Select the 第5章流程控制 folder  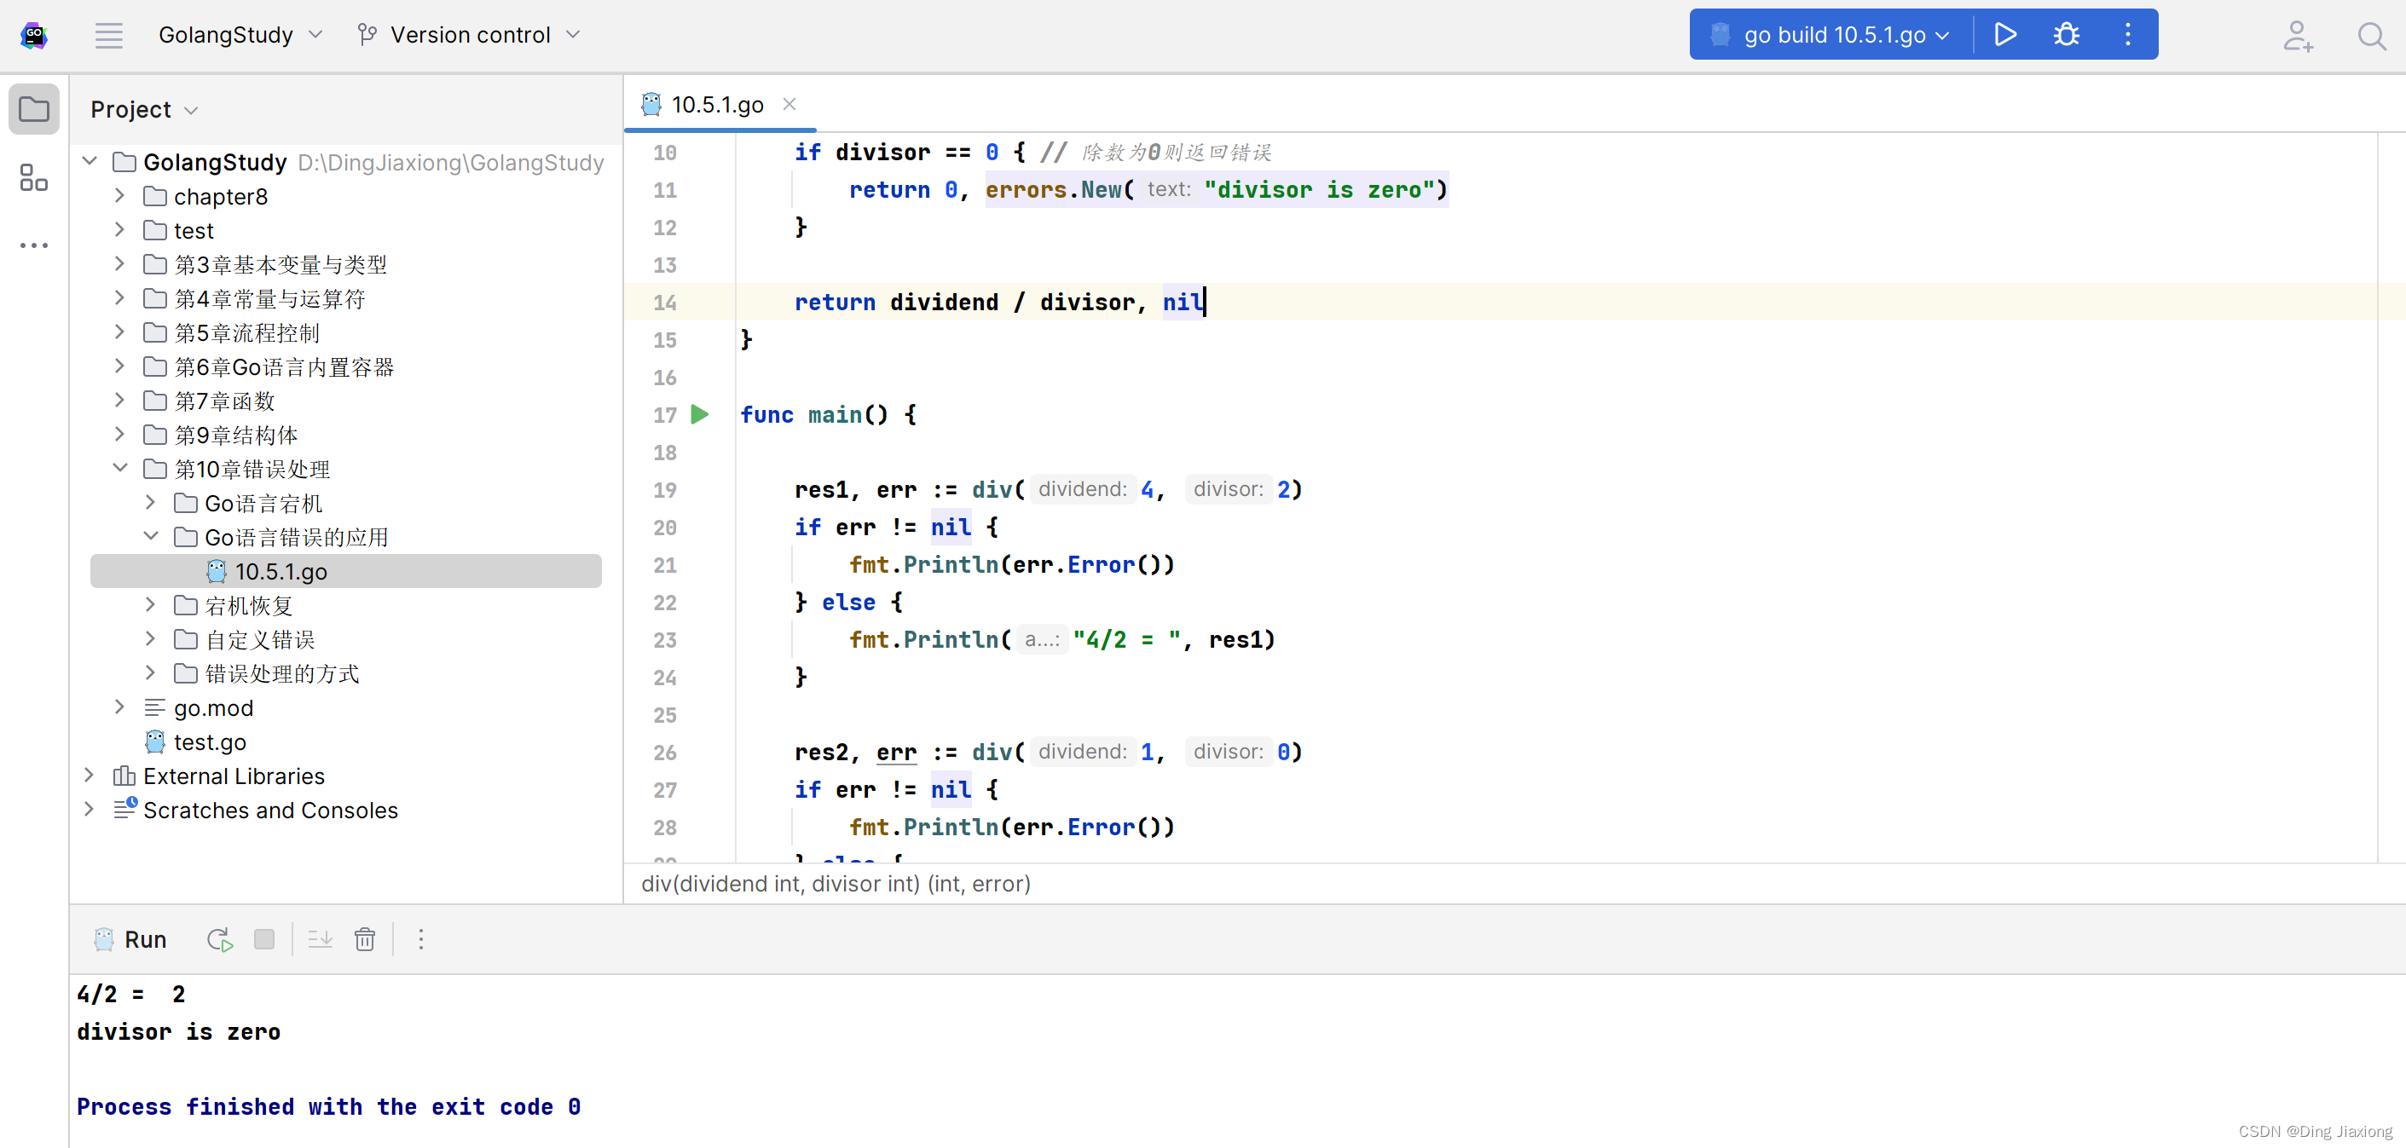tap(246, 332)
